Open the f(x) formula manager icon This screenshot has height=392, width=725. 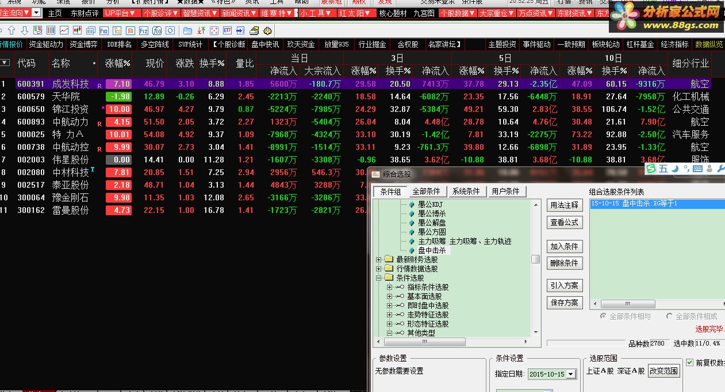point(157,30)
